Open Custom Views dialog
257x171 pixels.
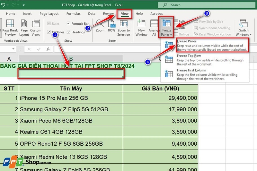click(x=36, y=28)
